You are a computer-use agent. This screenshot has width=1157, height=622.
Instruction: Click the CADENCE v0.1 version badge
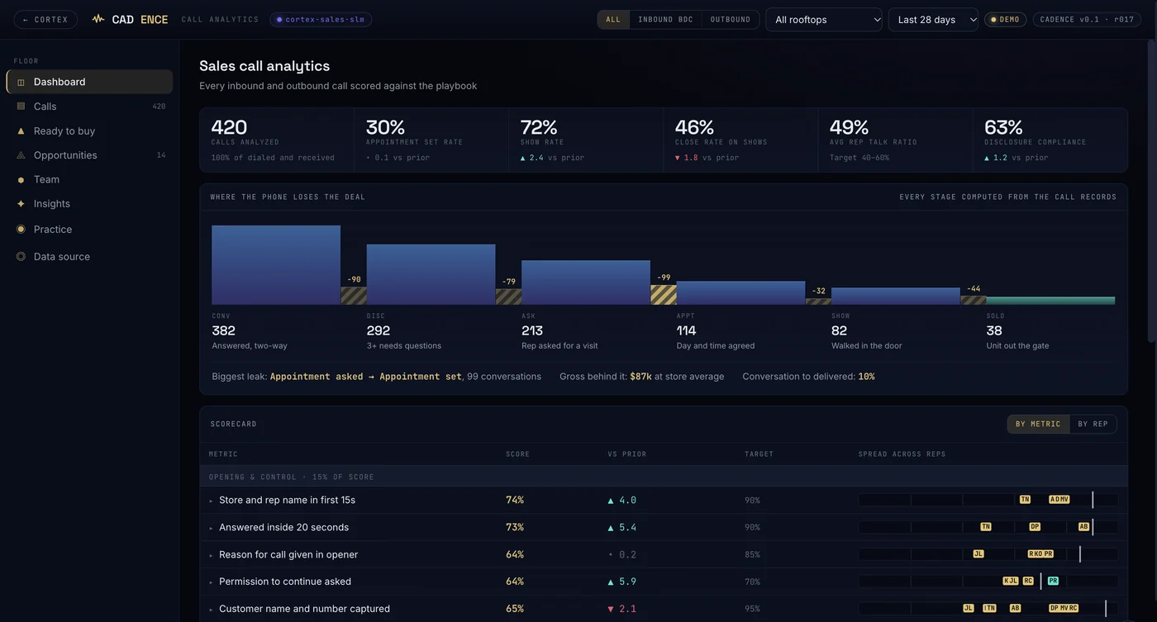coord(1087,20)
